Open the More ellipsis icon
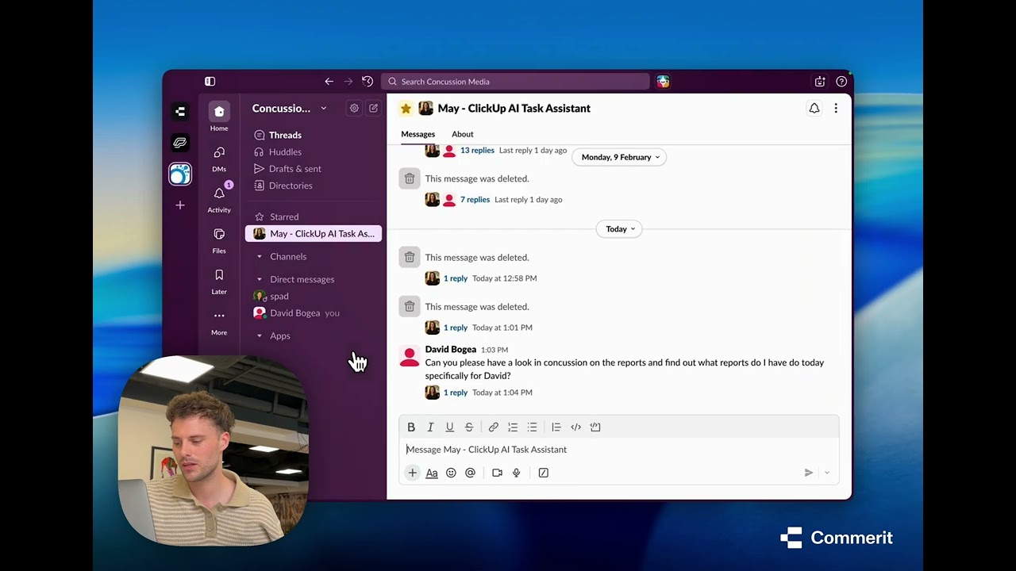The width and height of the screenshot is (1016, 571). pyautogui.click(x=219, y=321)
